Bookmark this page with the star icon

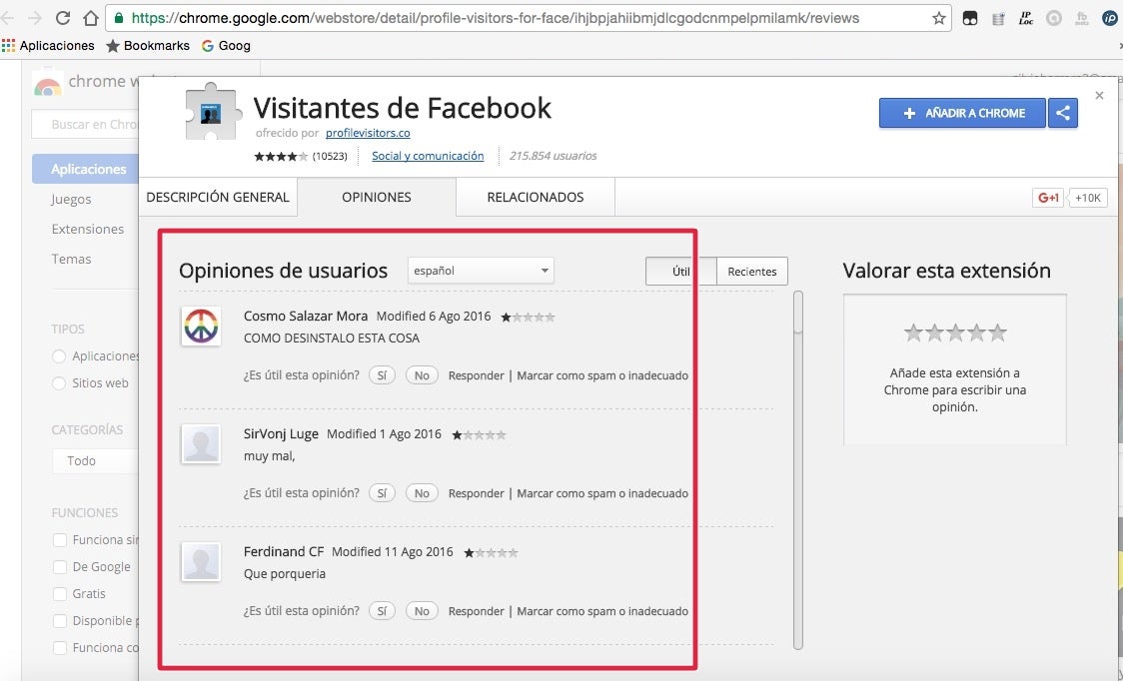(938, 19)
